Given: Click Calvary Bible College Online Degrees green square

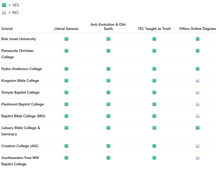Looking at the screenshot, I should pyautogui.click(x=197, y=128).
